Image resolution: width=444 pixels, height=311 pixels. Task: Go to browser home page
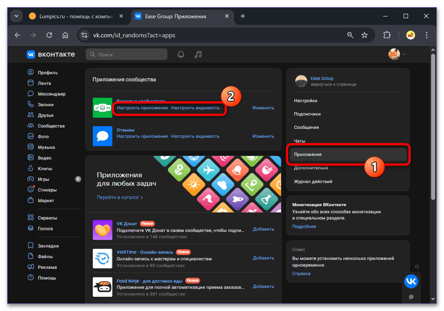point(65,35)
